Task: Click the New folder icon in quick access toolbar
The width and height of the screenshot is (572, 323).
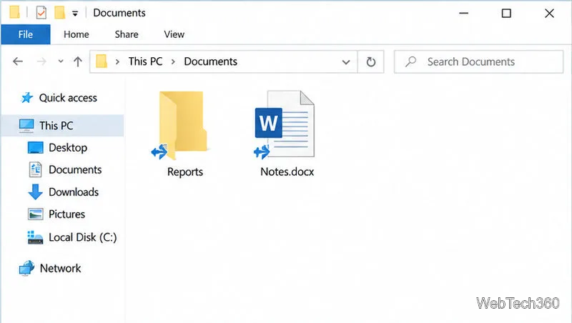Action: click(59, 12)
